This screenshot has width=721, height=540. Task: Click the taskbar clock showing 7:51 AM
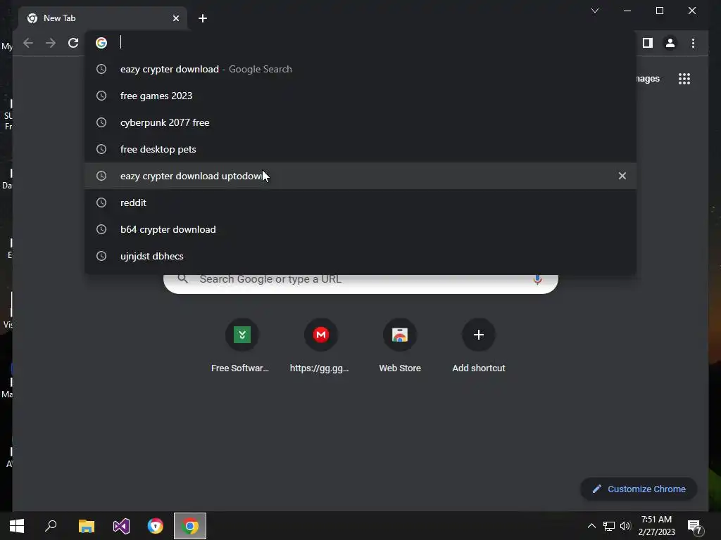point(657,526)
